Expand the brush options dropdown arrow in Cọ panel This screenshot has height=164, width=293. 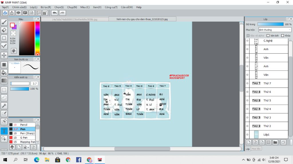coord(28,147)
